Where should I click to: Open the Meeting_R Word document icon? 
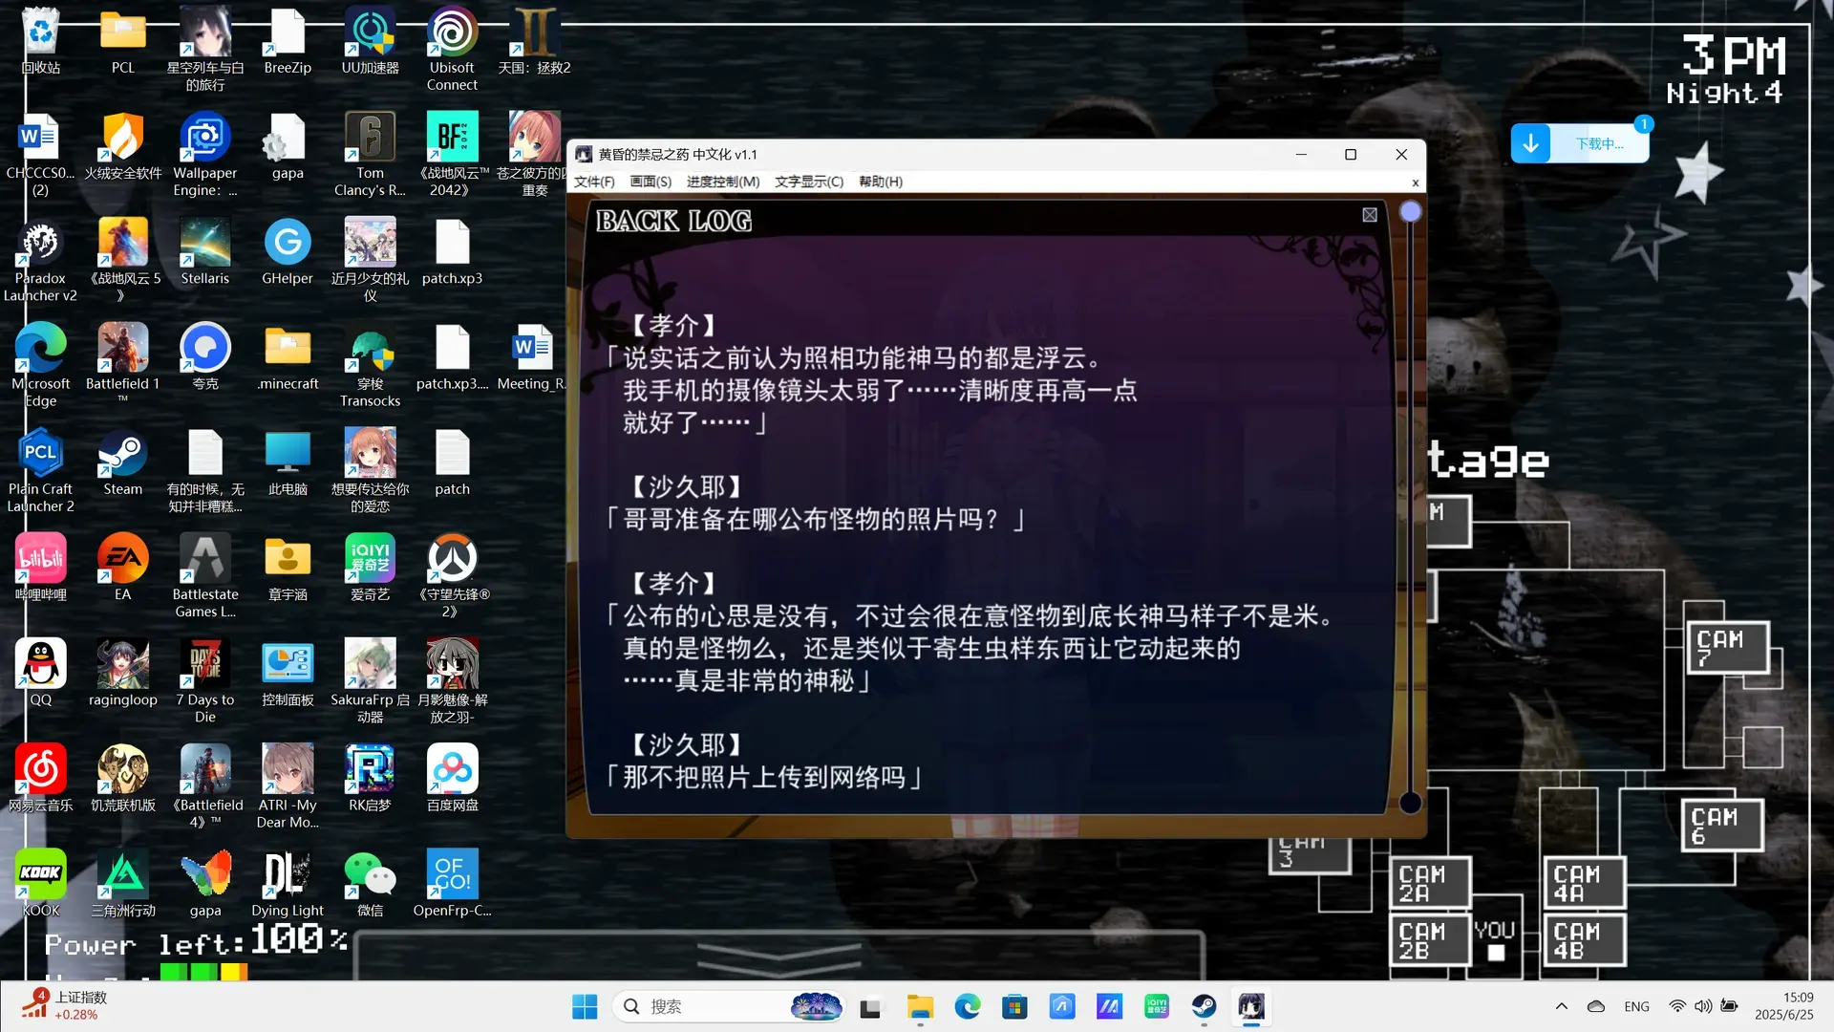(533, 358)
